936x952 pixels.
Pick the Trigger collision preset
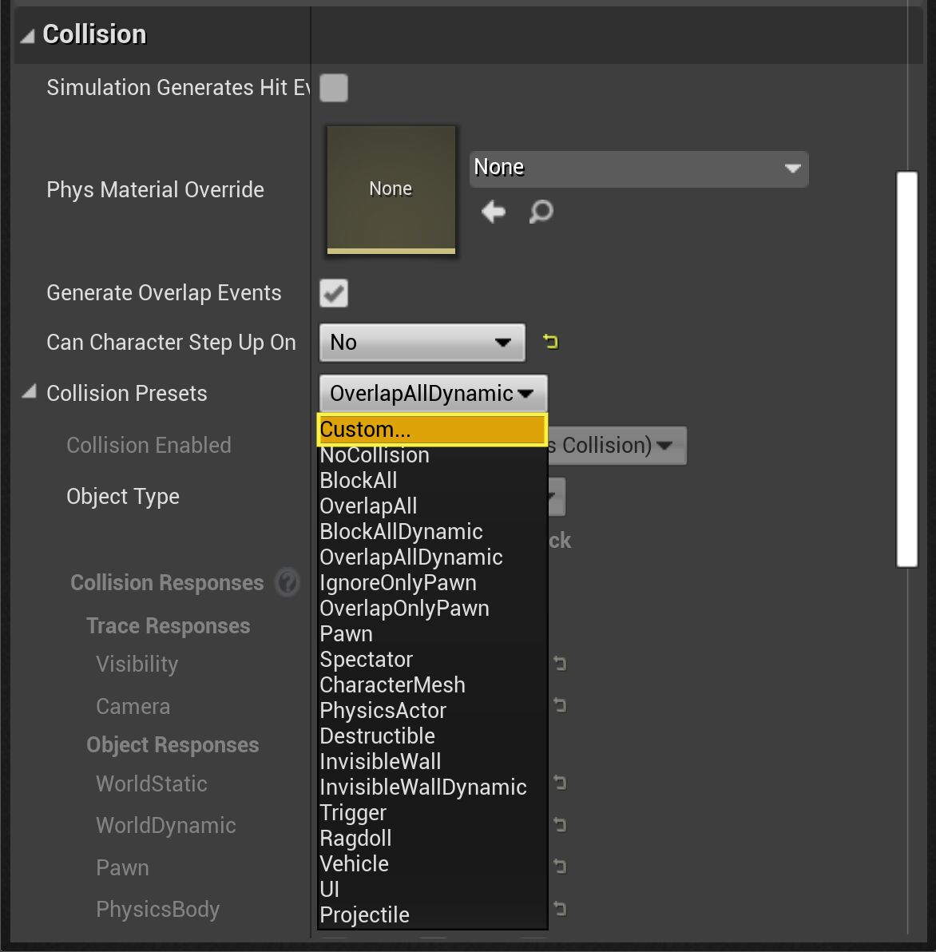pyautogui.click(x=353, y=813)
